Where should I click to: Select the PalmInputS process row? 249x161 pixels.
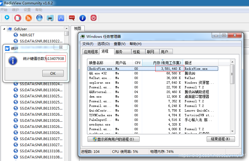[153, 120]
